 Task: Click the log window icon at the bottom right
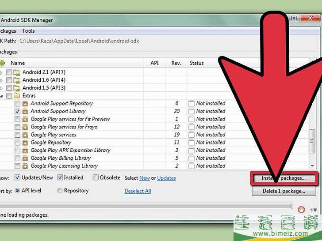(313, 209)
